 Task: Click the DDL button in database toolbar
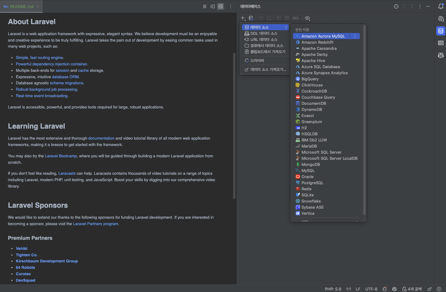[296, 18]
